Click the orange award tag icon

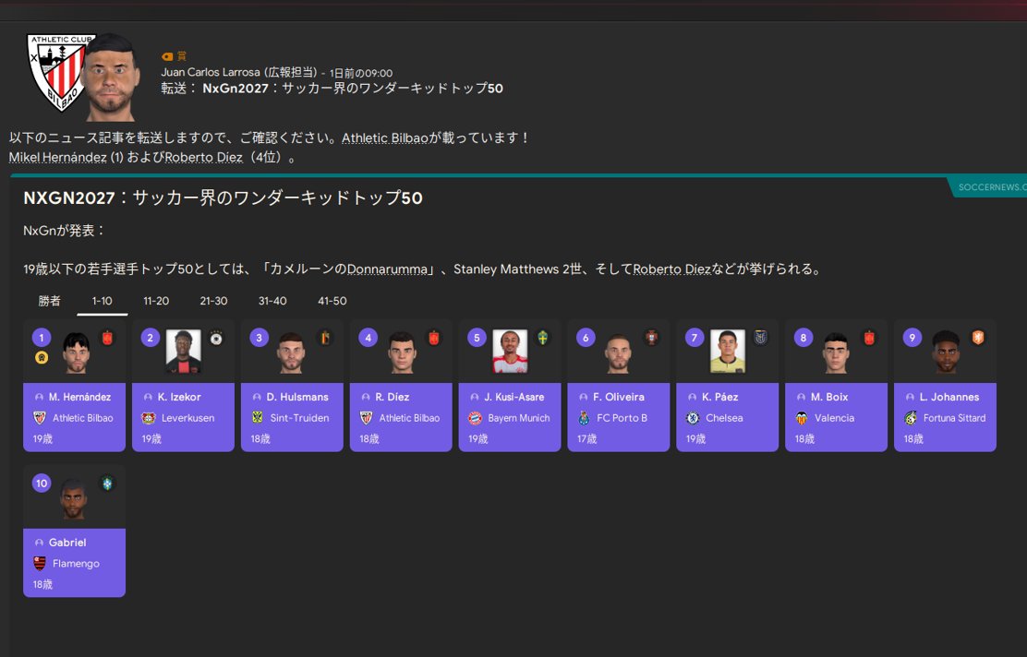point(167,57)
